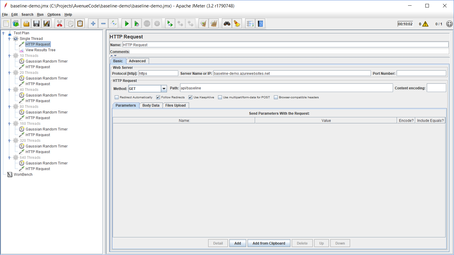Image resolution: width=454 pixels, height=255 pixels.
Task: Open Search with the binoculars icon
Action: pyautogui.click(x=227, y=24)
